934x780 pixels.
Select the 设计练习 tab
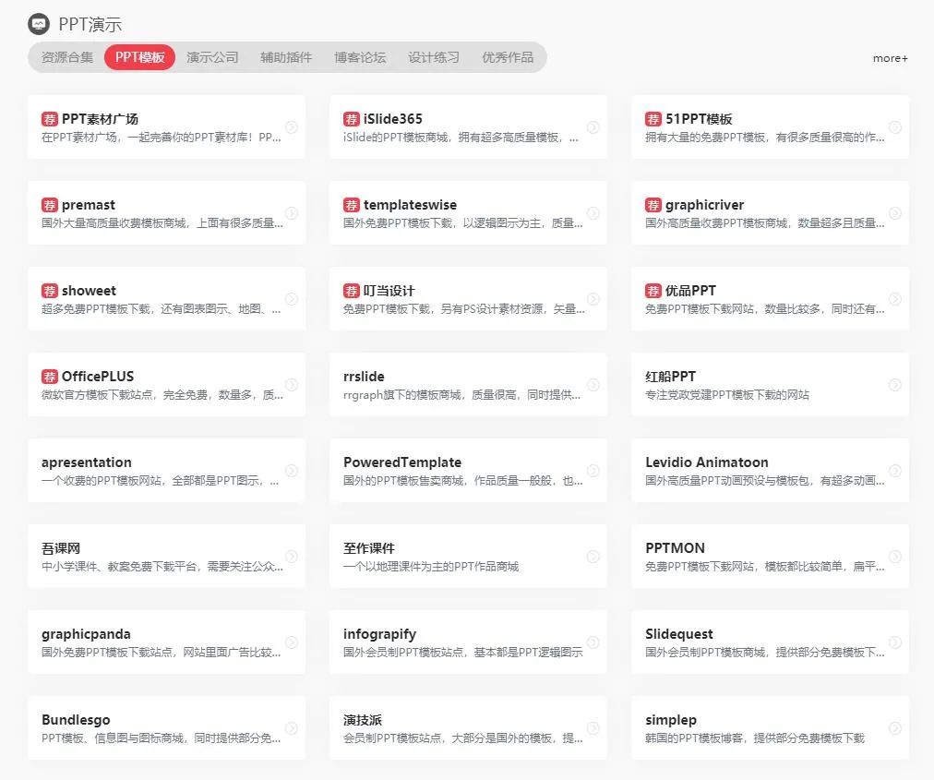point(435,57)
